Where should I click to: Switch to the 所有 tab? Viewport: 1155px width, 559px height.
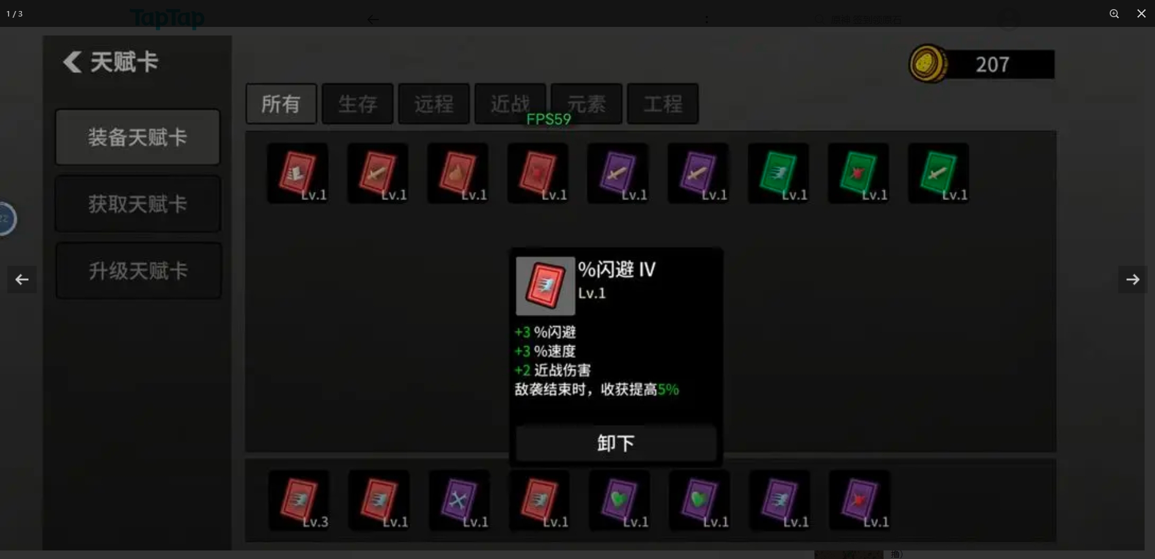click(x=281, y=104)
